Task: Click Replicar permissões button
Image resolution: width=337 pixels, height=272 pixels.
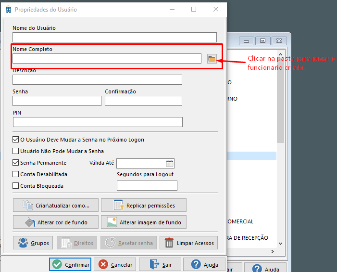Action: point(144,205)
